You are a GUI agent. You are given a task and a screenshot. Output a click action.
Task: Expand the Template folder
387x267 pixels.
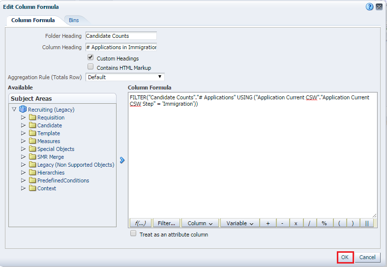[23, 133]
